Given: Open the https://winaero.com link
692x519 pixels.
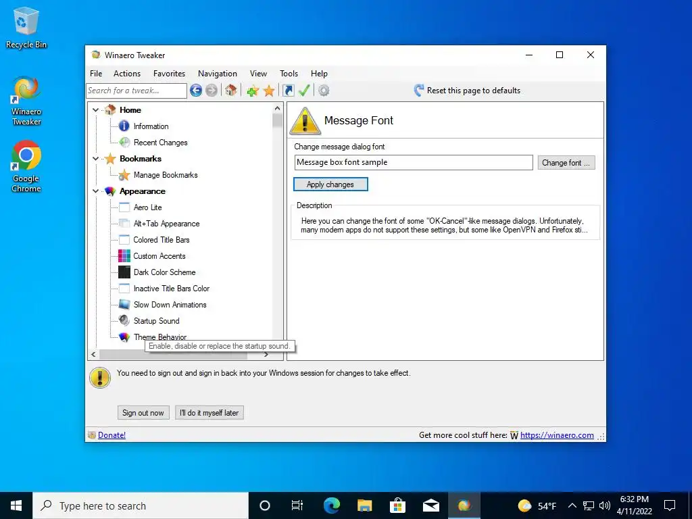Looking at the screenshot, I should (x=557, y=435).
